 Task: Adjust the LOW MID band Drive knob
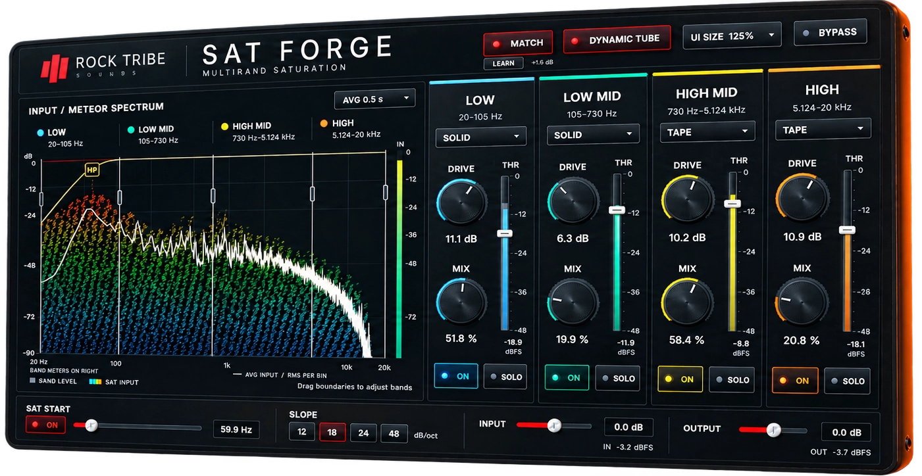tap(573, 201)
